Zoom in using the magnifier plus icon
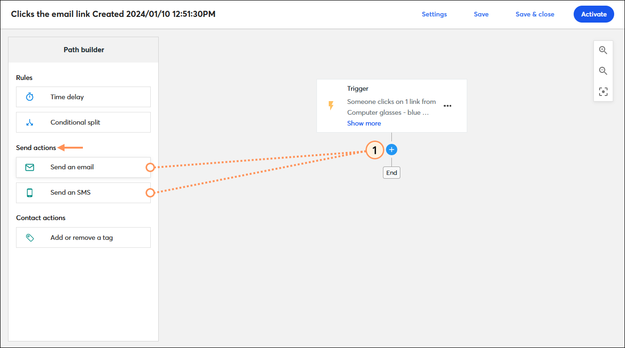The height and width of the screenshot is (348, 625). click(x=603, y=49)
